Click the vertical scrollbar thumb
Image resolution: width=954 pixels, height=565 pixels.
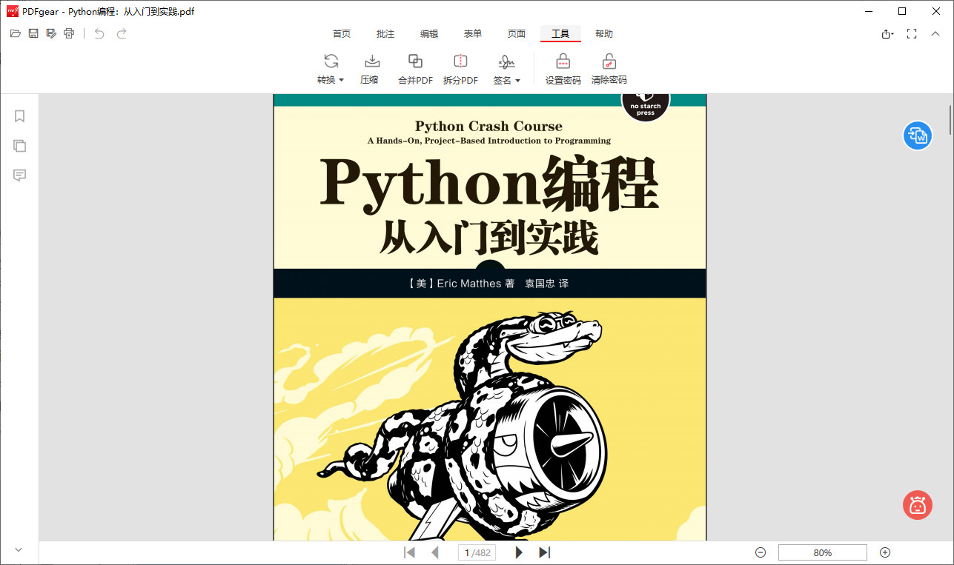coord(950,118)
